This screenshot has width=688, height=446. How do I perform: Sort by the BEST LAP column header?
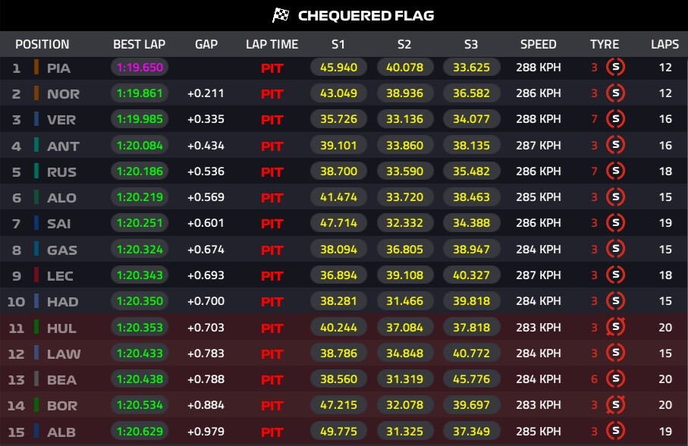pos(139,44)
